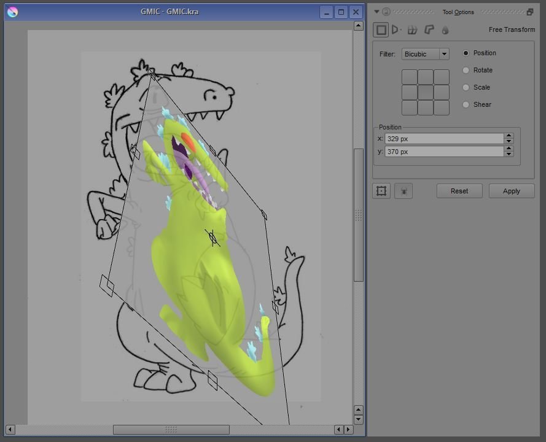
Task: Select the center anchor point cell
Action: point(426,93)
